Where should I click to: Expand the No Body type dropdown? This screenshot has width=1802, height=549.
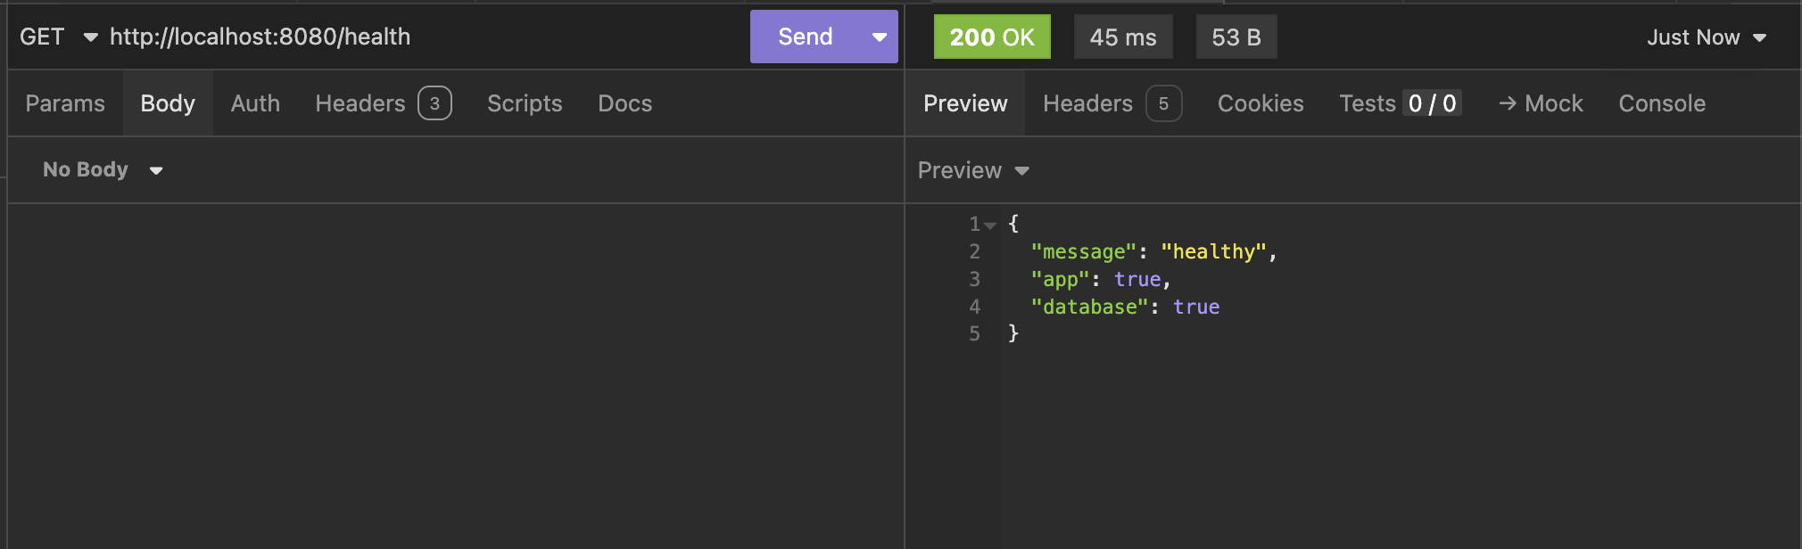[x=103, y=169]
